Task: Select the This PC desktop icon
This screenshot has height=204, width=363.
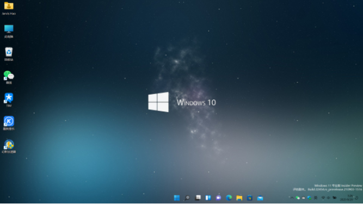Action: click(x=9, y=31)
